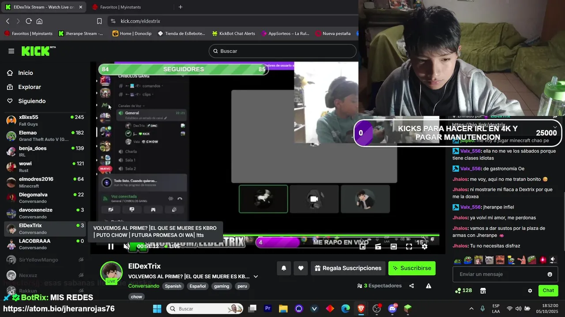Select the gaming tag
This screenshot has width=565, height=317.
point(222,286)
